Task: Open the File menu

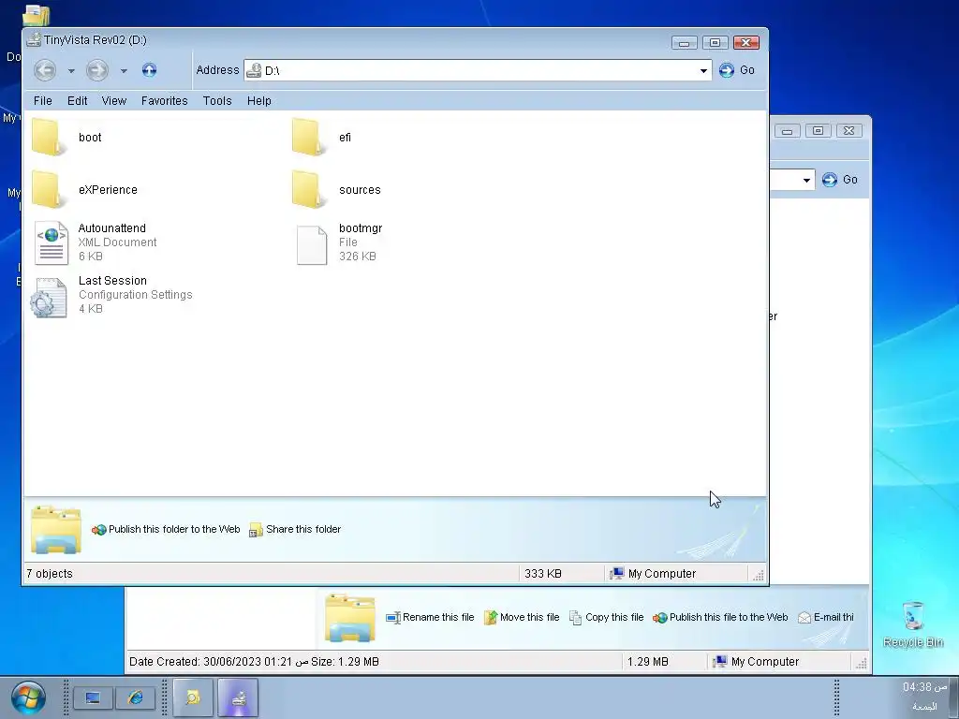Action: tap(43, 101)
